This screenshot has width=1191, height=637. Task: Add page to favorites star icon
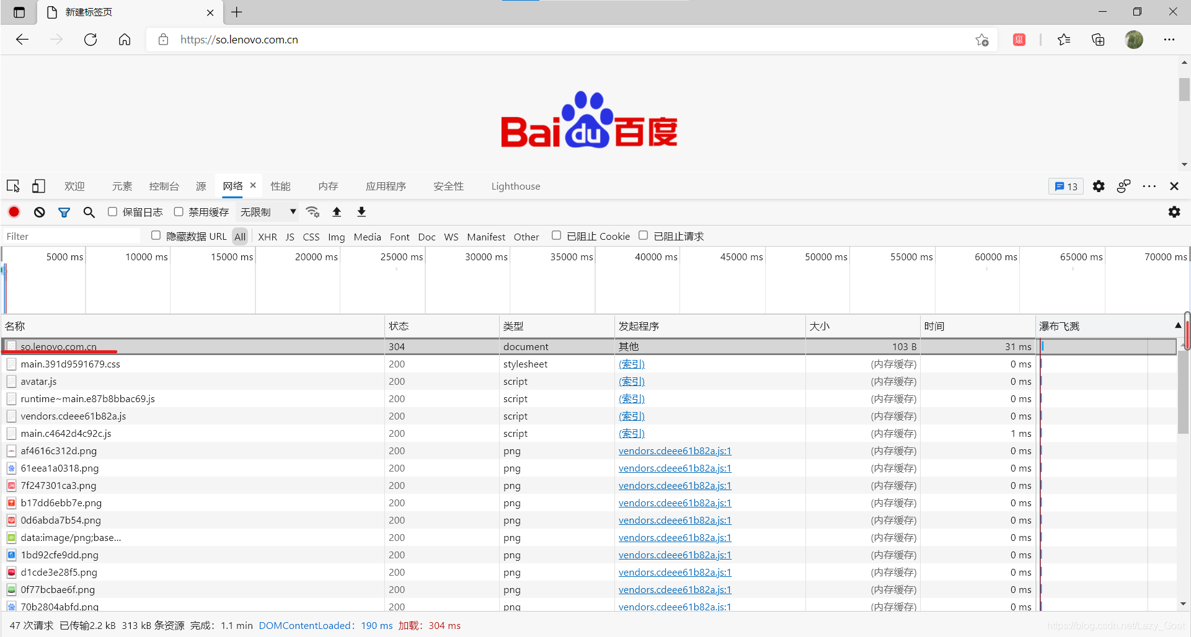click(x=982, y=40)
